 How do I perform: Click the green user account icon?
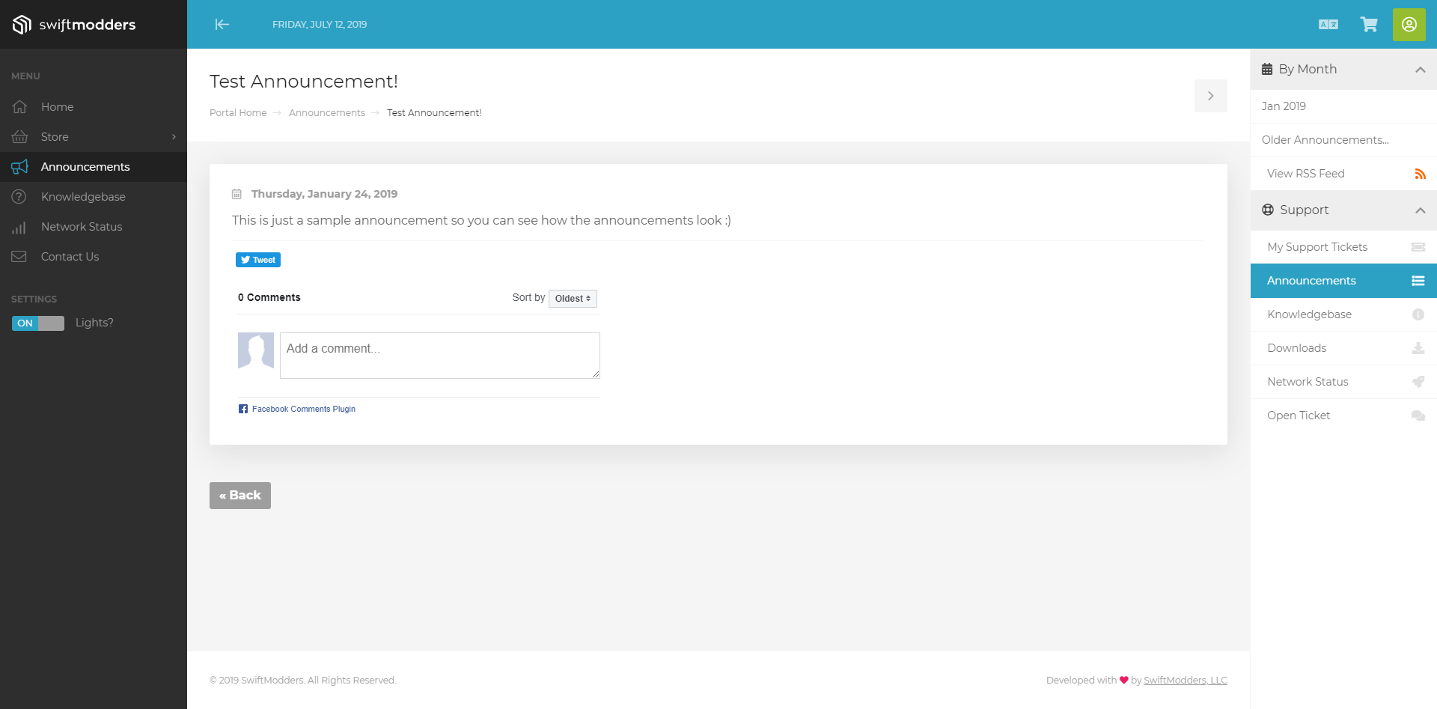tap(1409, 25)
